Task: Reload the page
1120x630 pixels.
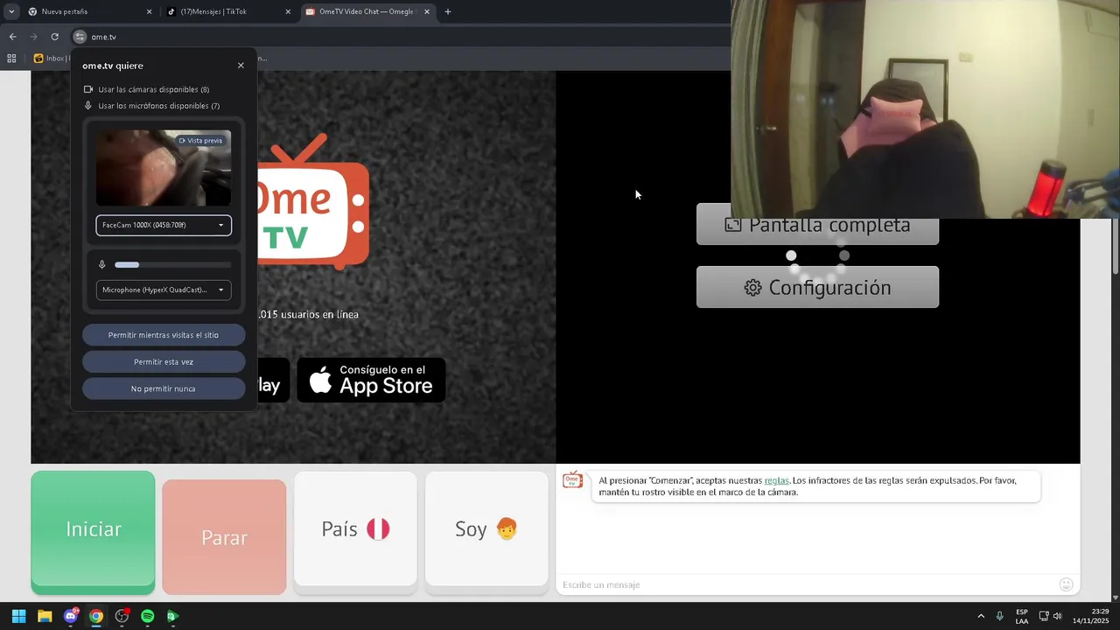Action: click(54, 37)
